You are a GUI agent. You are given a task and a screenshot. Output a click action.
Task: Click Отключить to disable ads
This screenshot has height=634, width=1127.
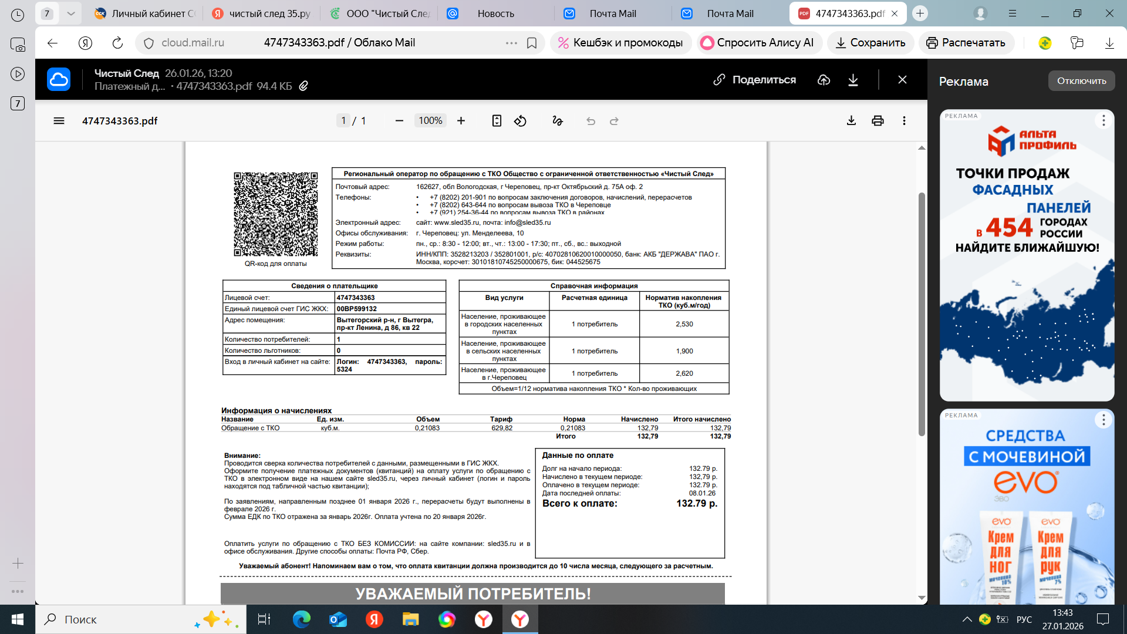click(1081, 81)
